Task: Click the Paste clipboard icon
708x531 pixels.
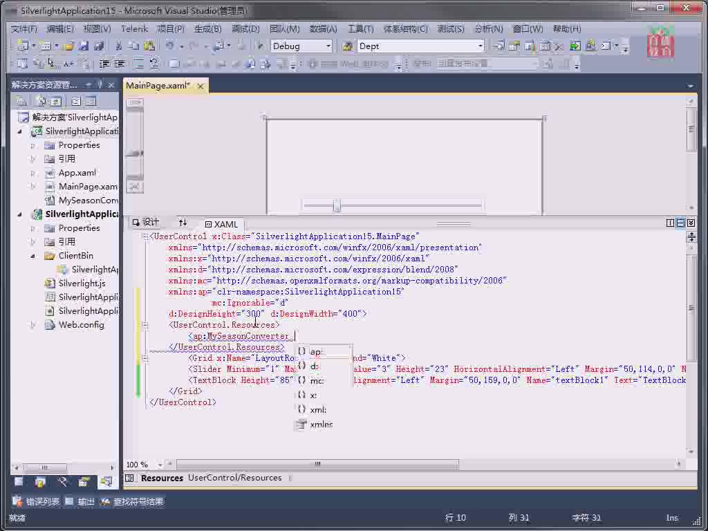Action: click(x=149, y=46)
